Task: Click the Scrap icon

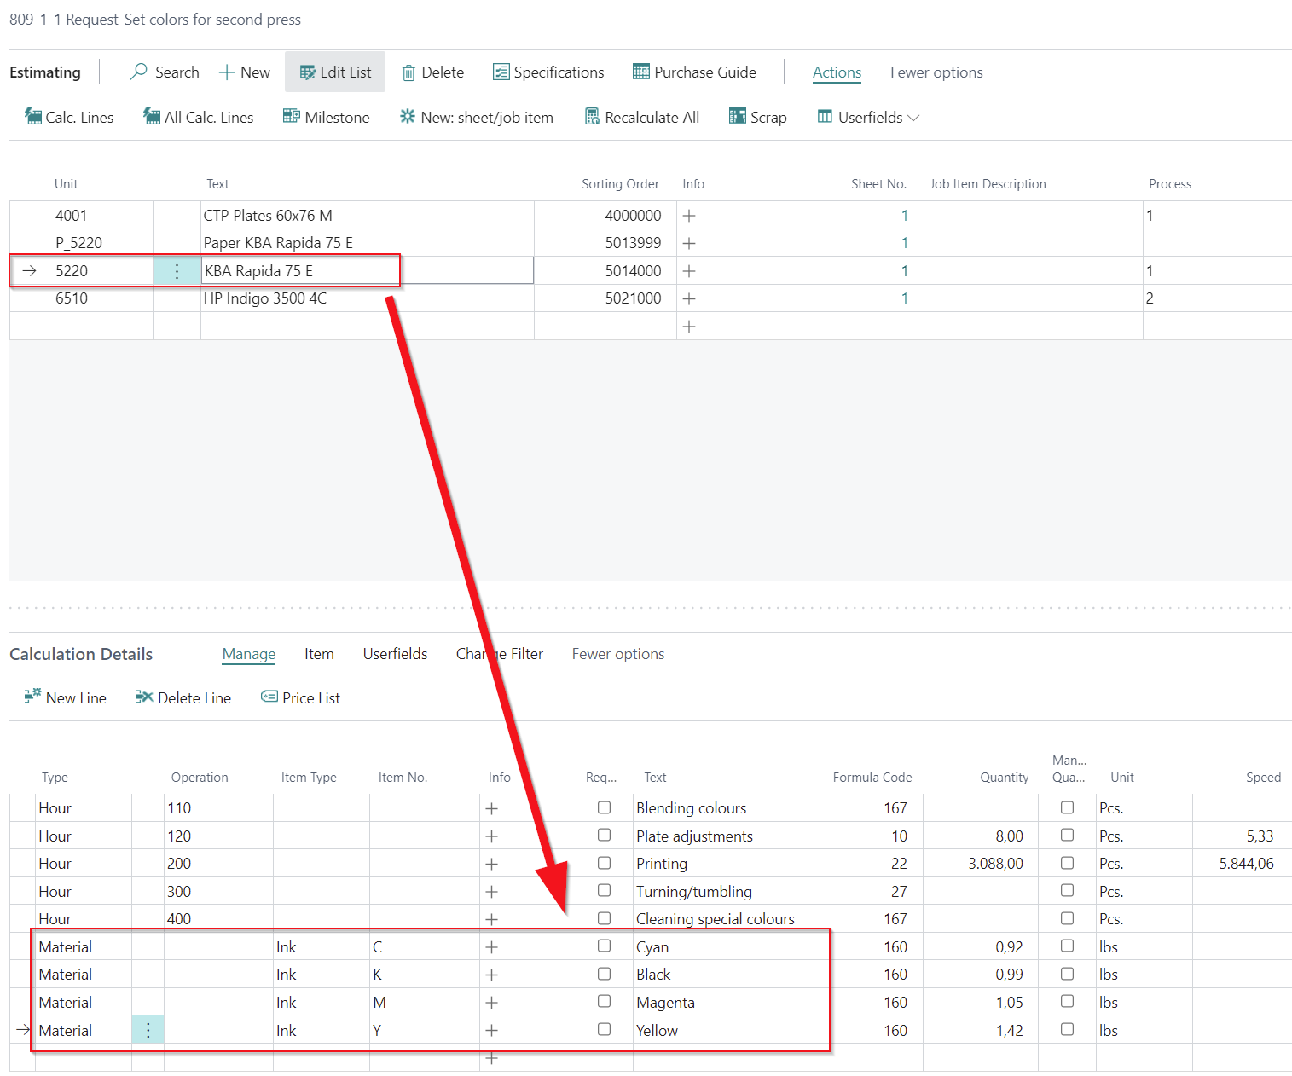Action: (x=738, y=116)
